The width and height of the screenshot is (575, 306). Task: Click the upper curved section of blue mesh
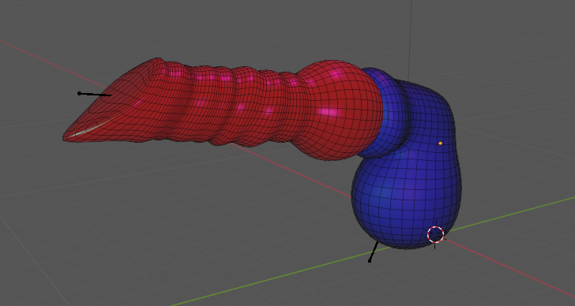point(429,110)
